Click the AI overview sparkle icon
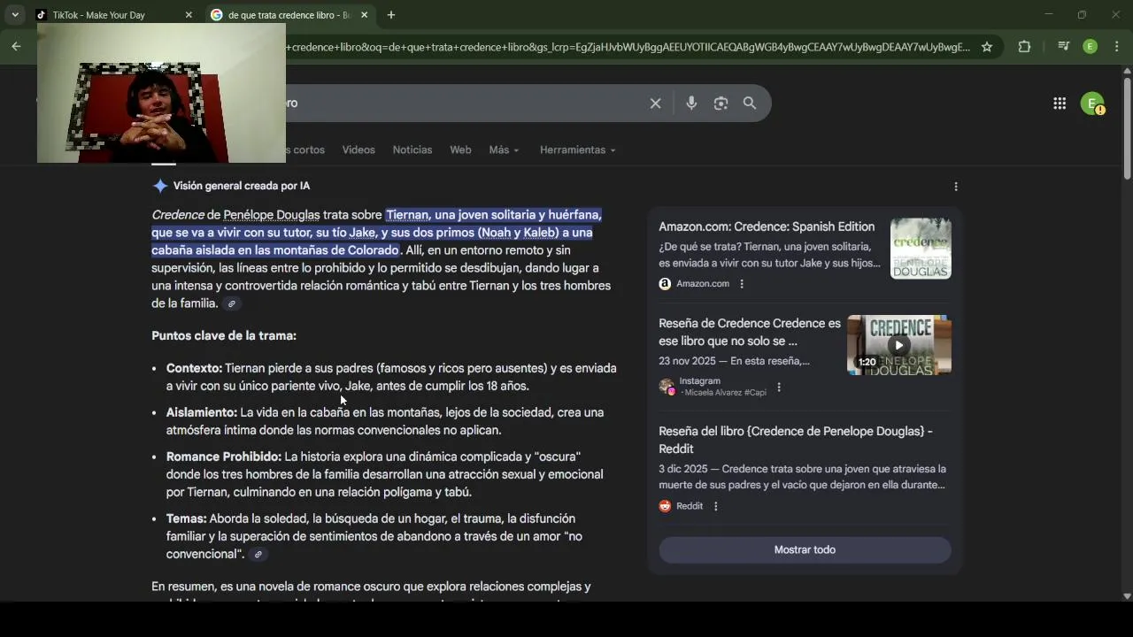 [x=159, y=186]
